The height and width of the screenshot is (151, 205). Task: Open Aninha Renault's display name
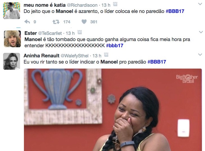tap(41, 56)
